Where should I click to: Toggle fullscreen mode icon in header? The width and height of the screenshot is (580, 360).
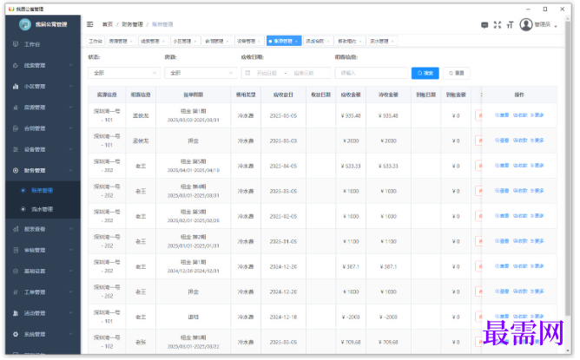(x=498, y=25)
